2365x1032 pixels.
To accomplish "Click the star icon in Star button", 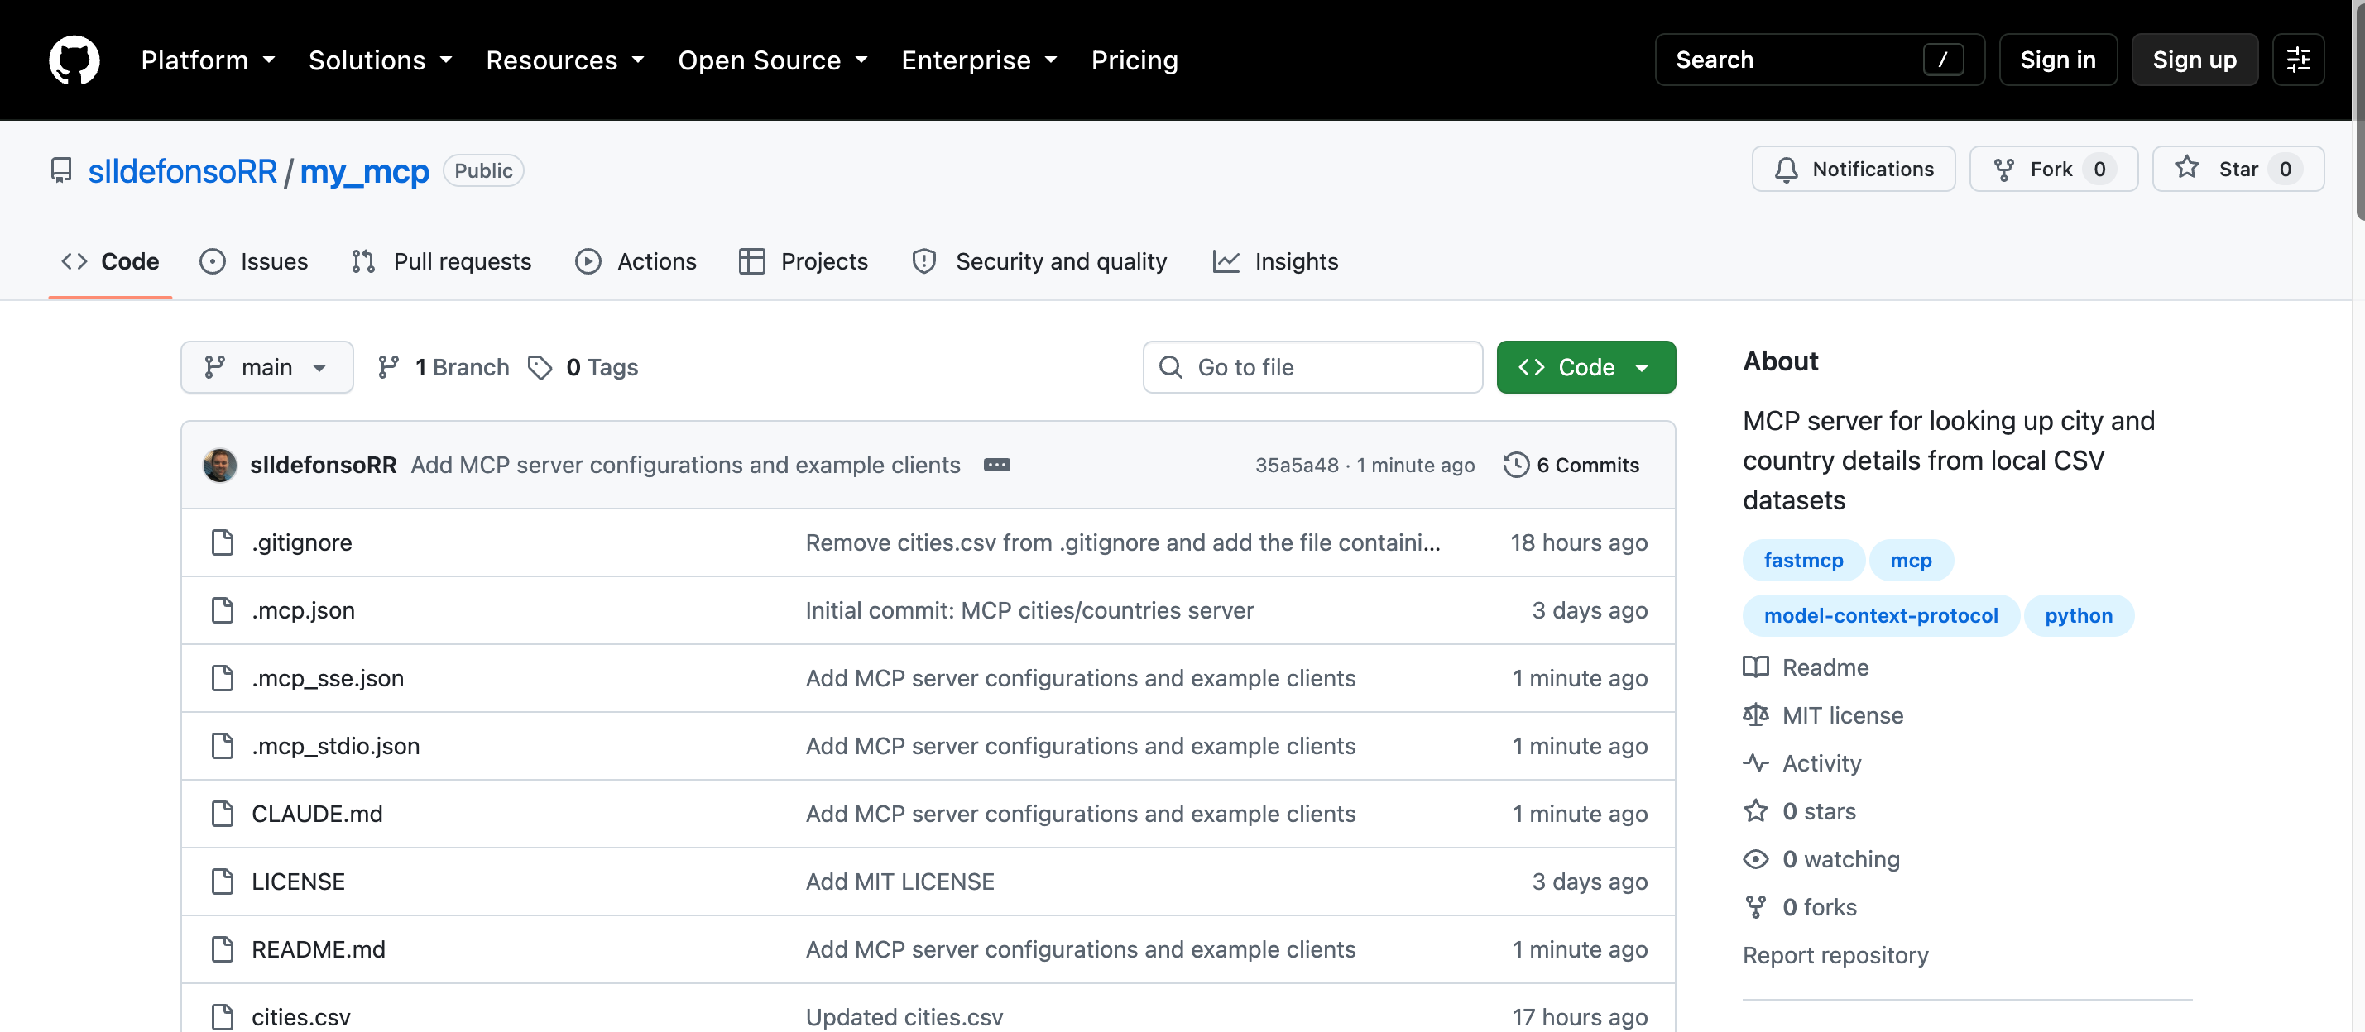I will (x=2187, y=168).
